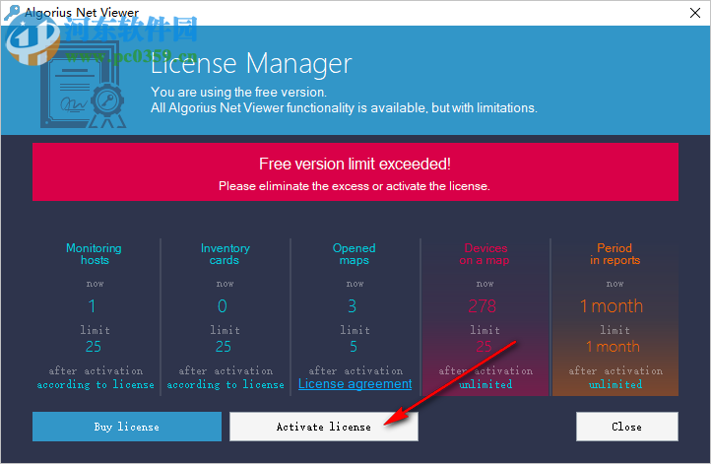Click the 'Free version limit exceeded!' heading
The image size is (711, 464).
point(355,164)
